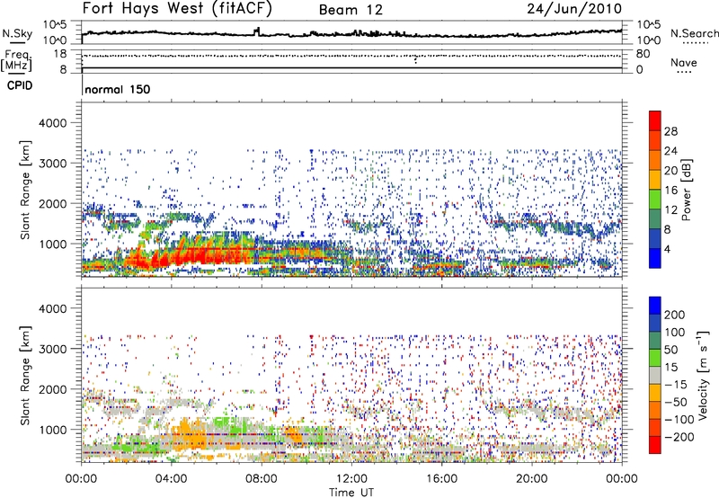
Task: Click the "08:00" time tick label
Action: [262, 479]
